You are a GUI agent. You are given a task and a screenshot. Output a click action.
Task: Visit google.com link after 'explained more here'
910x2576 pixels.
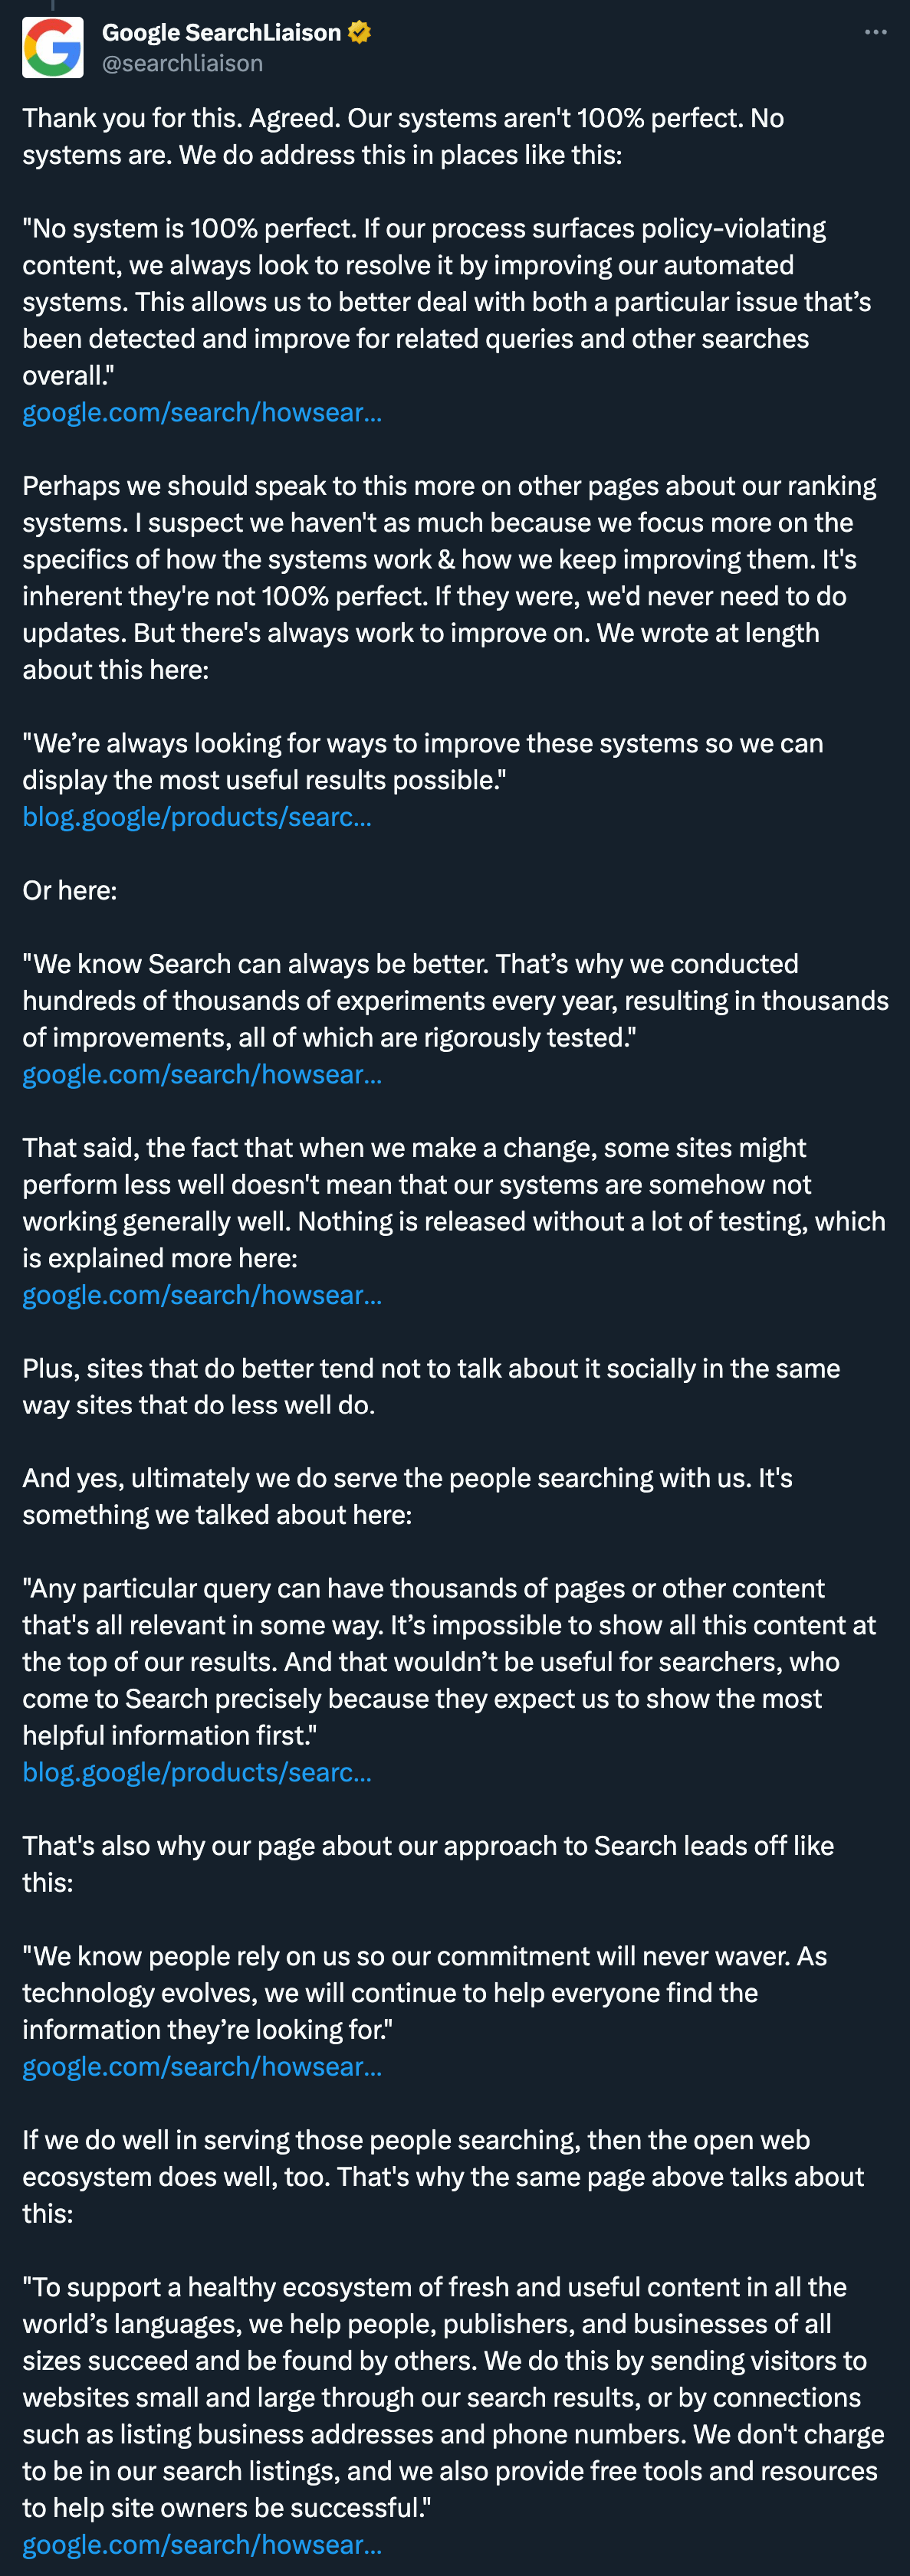click(202, 1295)
